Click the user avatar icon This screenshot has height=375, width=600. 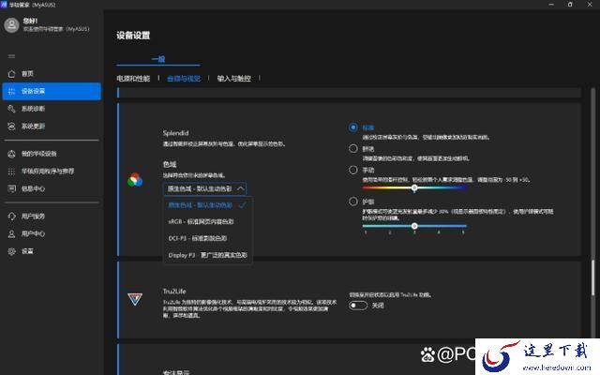[11, 25]
